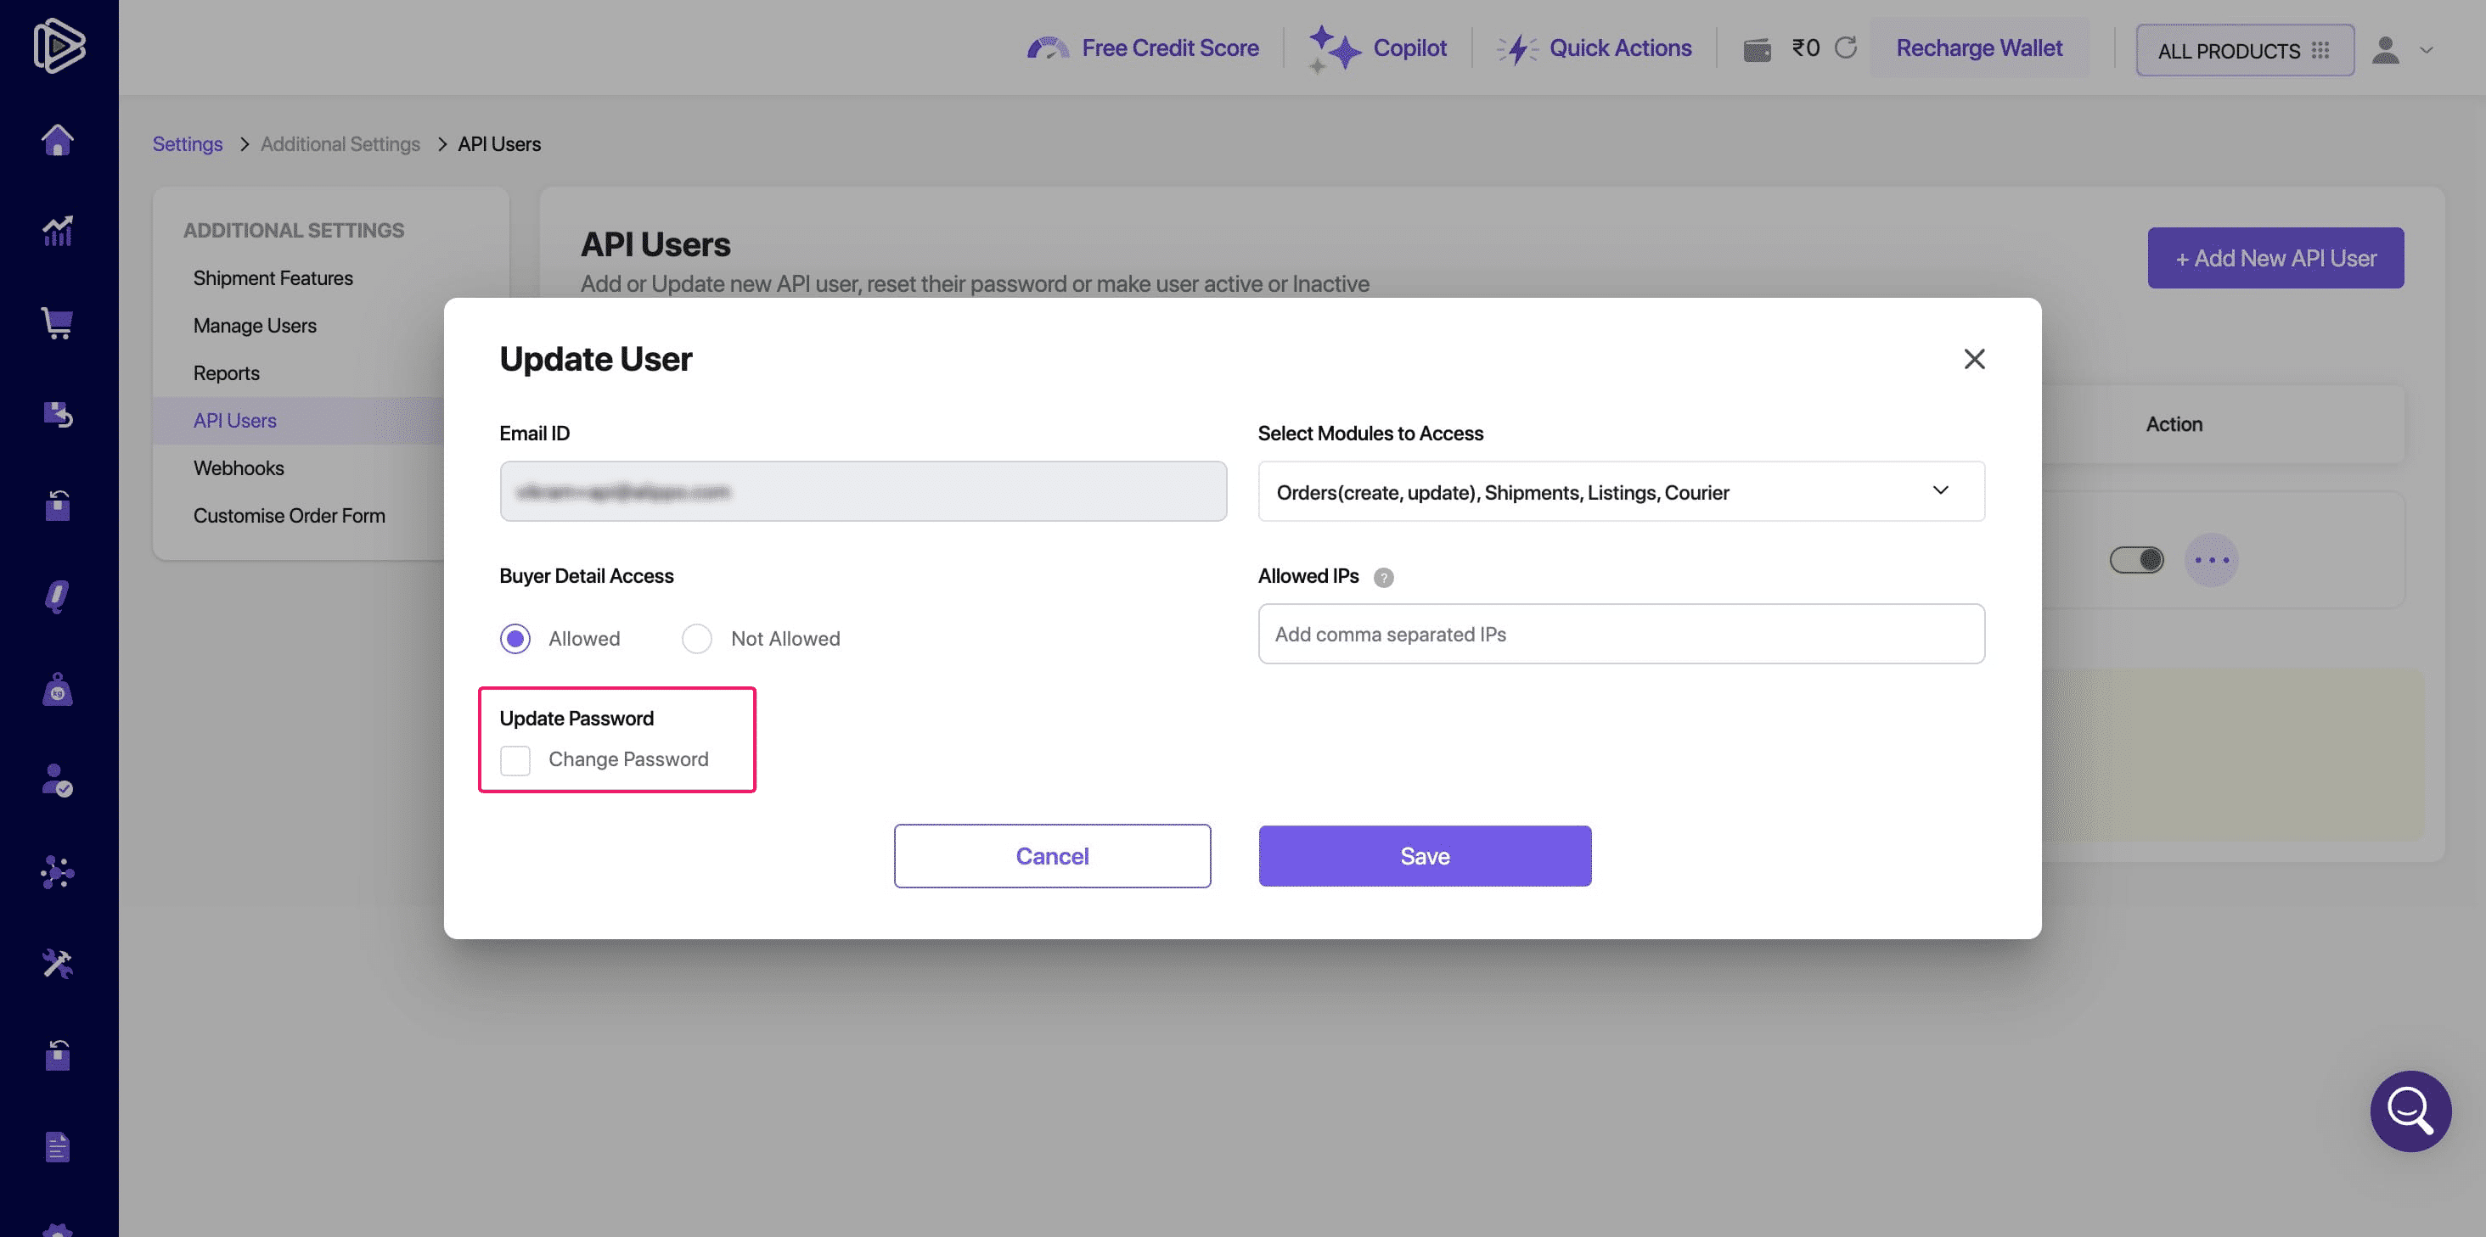
Task: Flip the toggle in the Action column
Action: (2137, 559)
